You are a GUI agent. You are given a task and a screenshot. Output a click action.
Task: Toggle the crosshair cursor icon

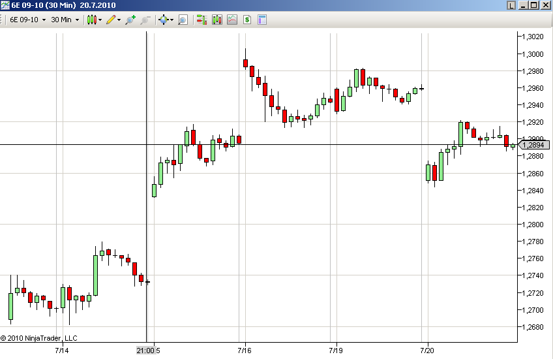[163, 20]
